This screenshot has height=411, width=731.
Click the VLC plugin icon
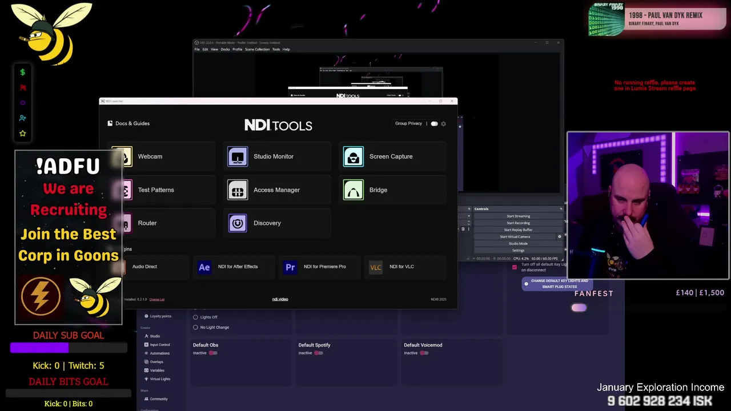pos(375,267)
